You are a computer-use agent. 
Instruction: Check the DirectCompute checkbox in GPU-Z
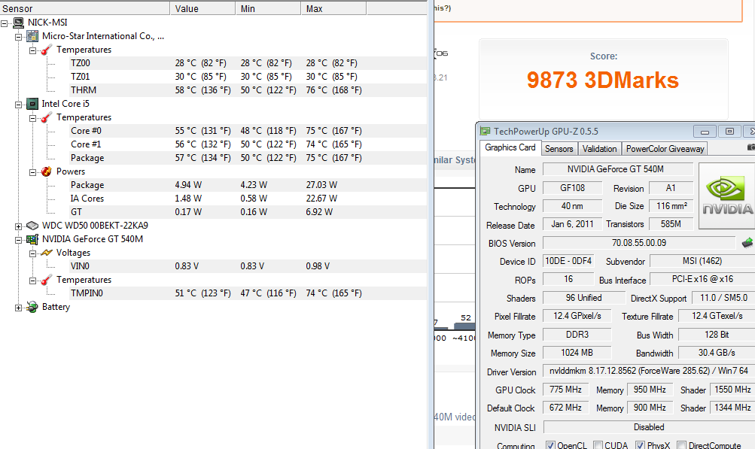[682, 445]
